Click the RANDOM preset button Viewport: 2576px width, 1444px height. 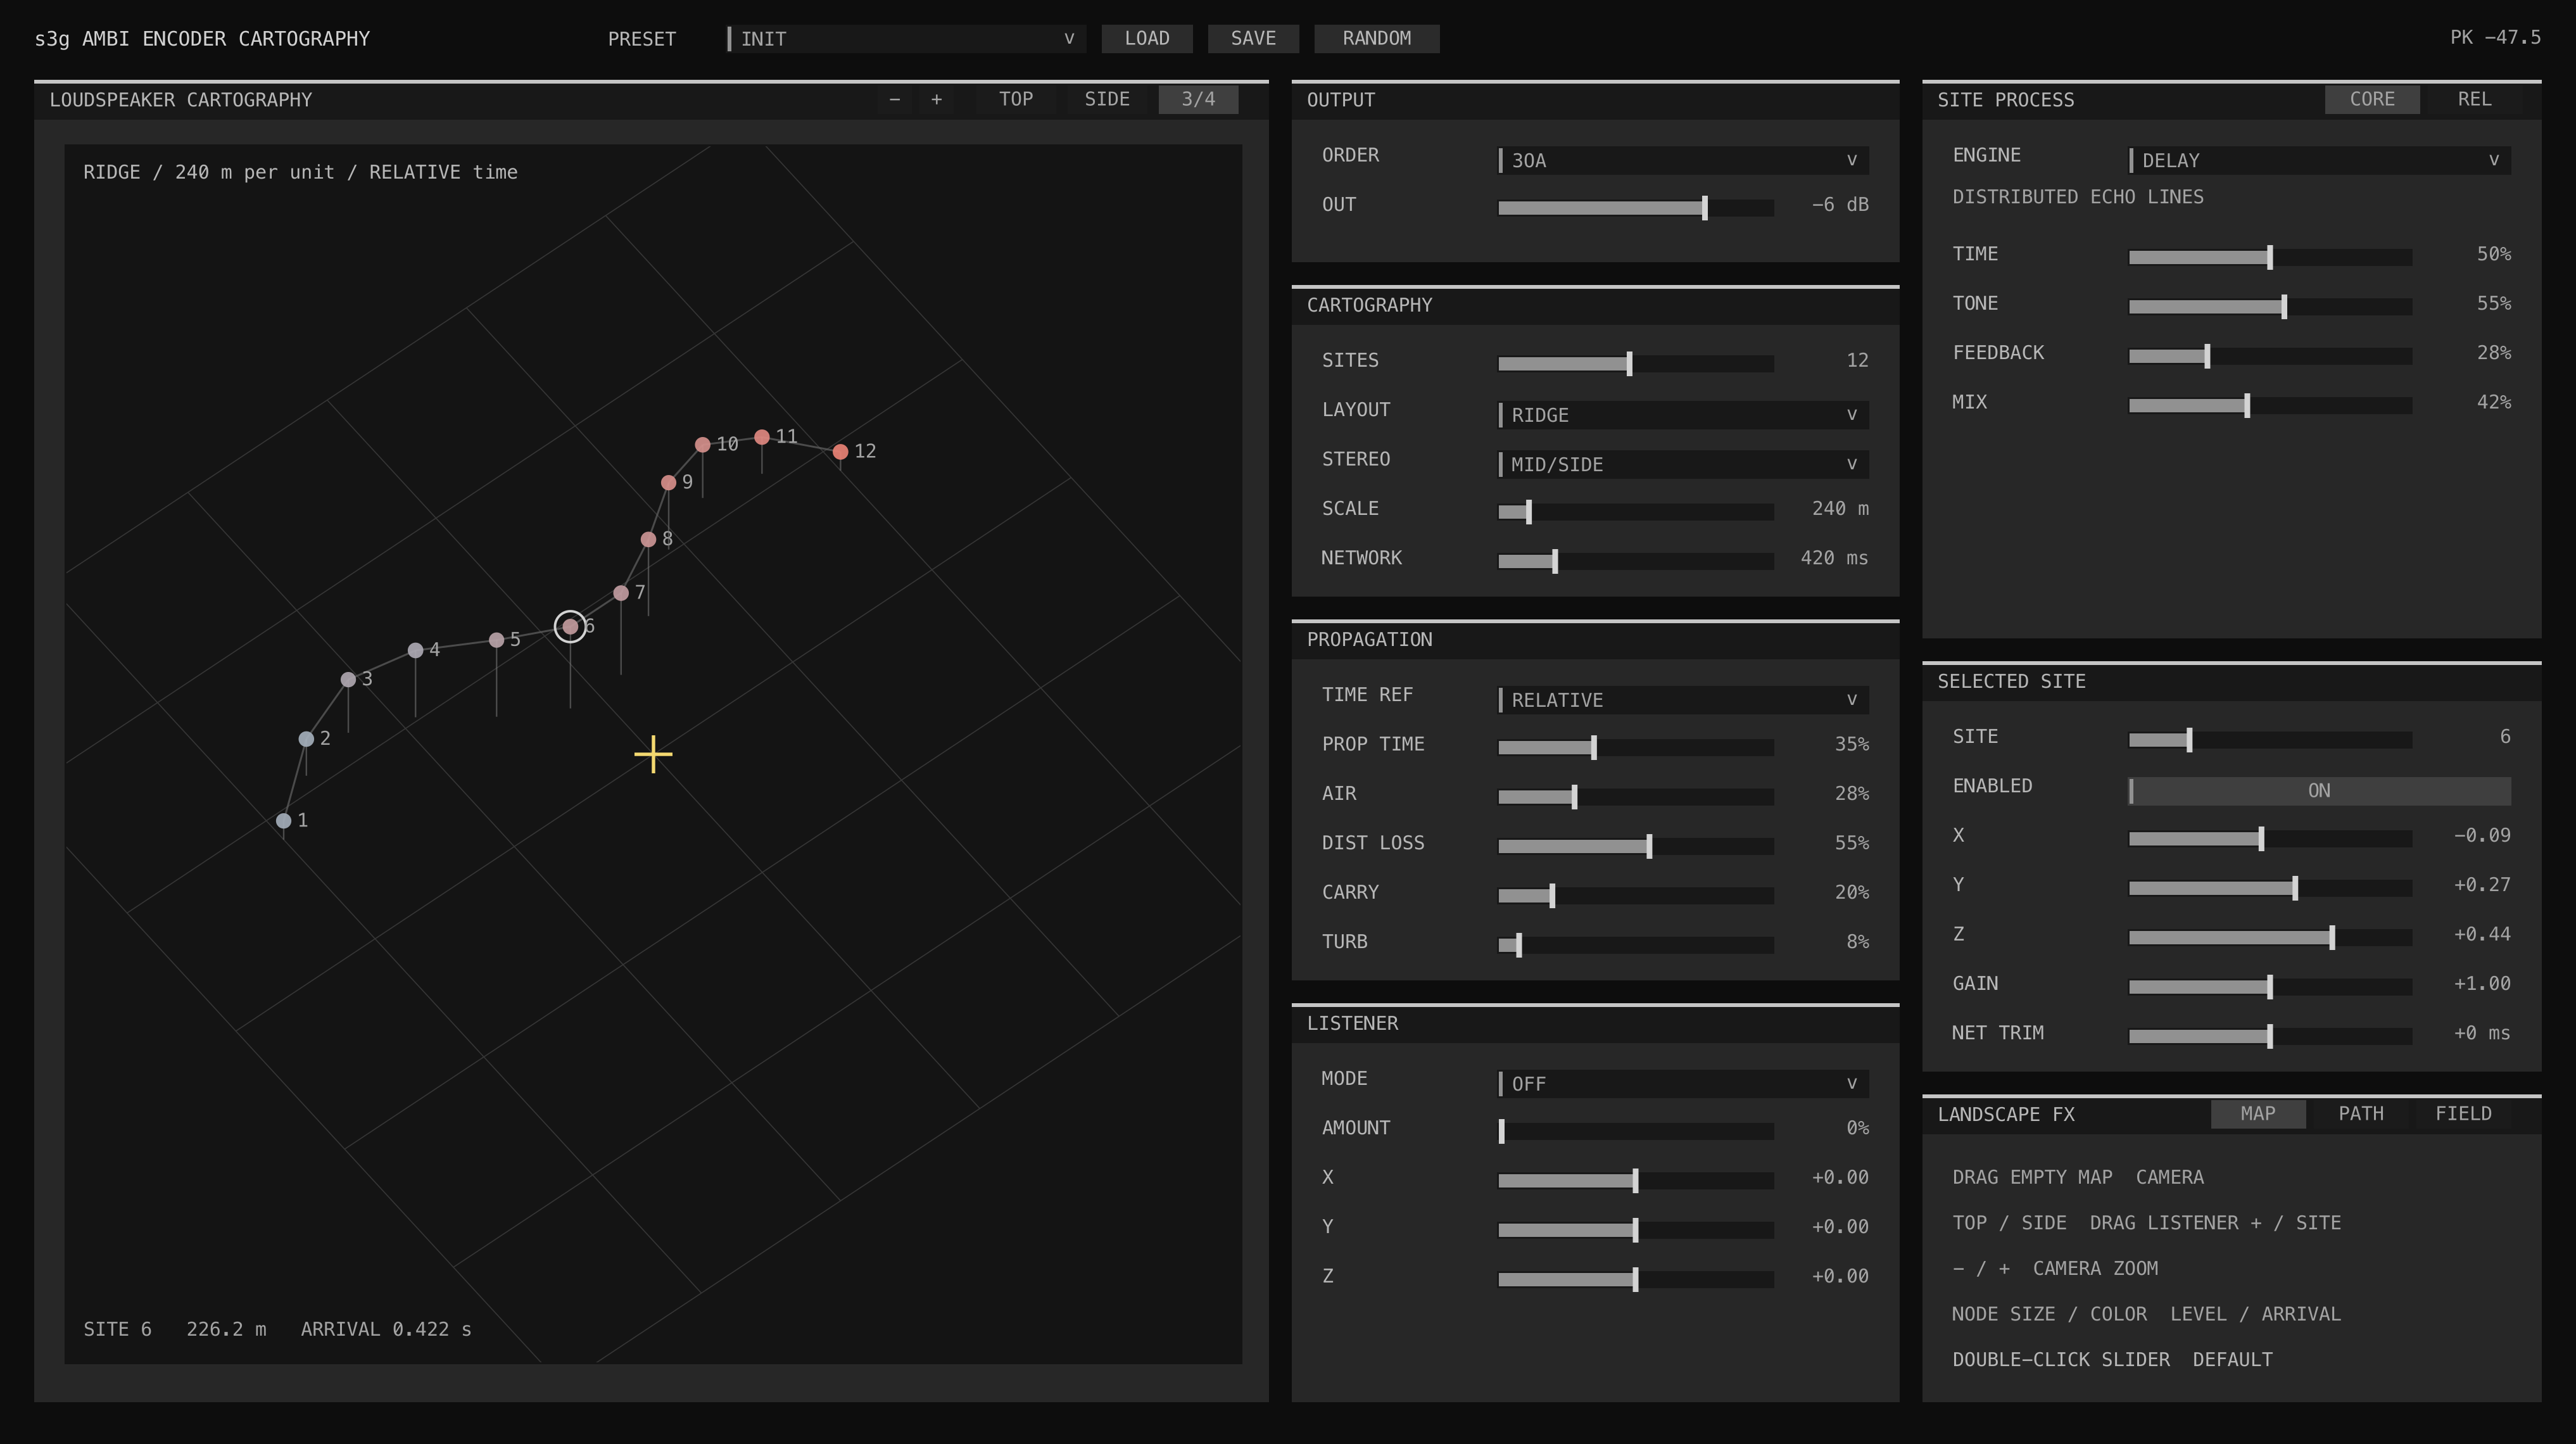[x=1377, y=38]
